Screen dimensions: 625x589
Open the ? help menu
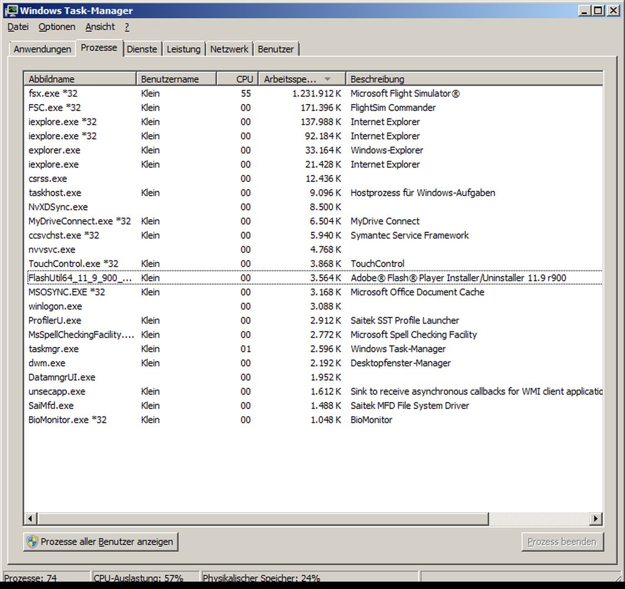127,27
